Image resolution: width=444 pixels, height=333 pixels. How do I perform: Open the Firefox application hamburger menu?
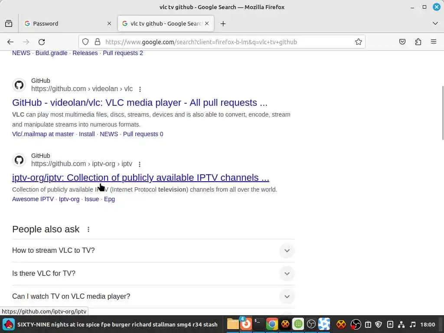[x=434, y=42]
